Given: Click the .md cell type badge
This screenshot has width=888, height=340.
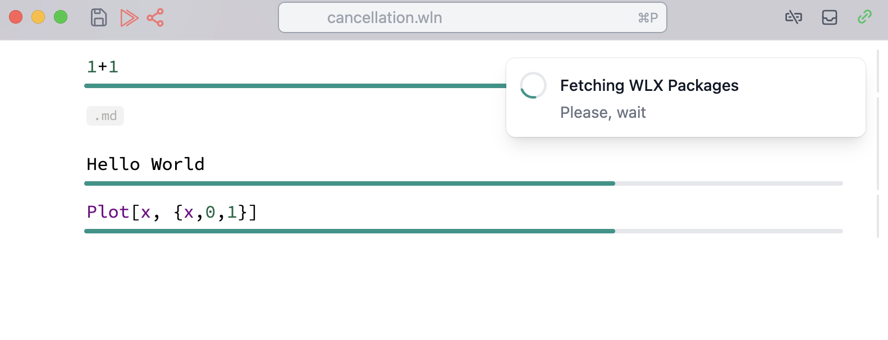Looking at the screenshot, I should [105, 116].
